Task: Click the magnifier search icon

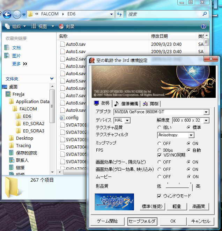Action: point(205,14)
